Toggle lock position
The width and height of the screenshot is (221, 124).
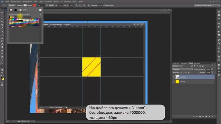186,73
